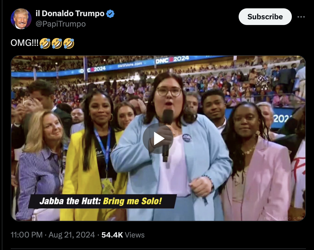
Task: Open the @PapiTrumpo handle link
Action: (61, 24)
